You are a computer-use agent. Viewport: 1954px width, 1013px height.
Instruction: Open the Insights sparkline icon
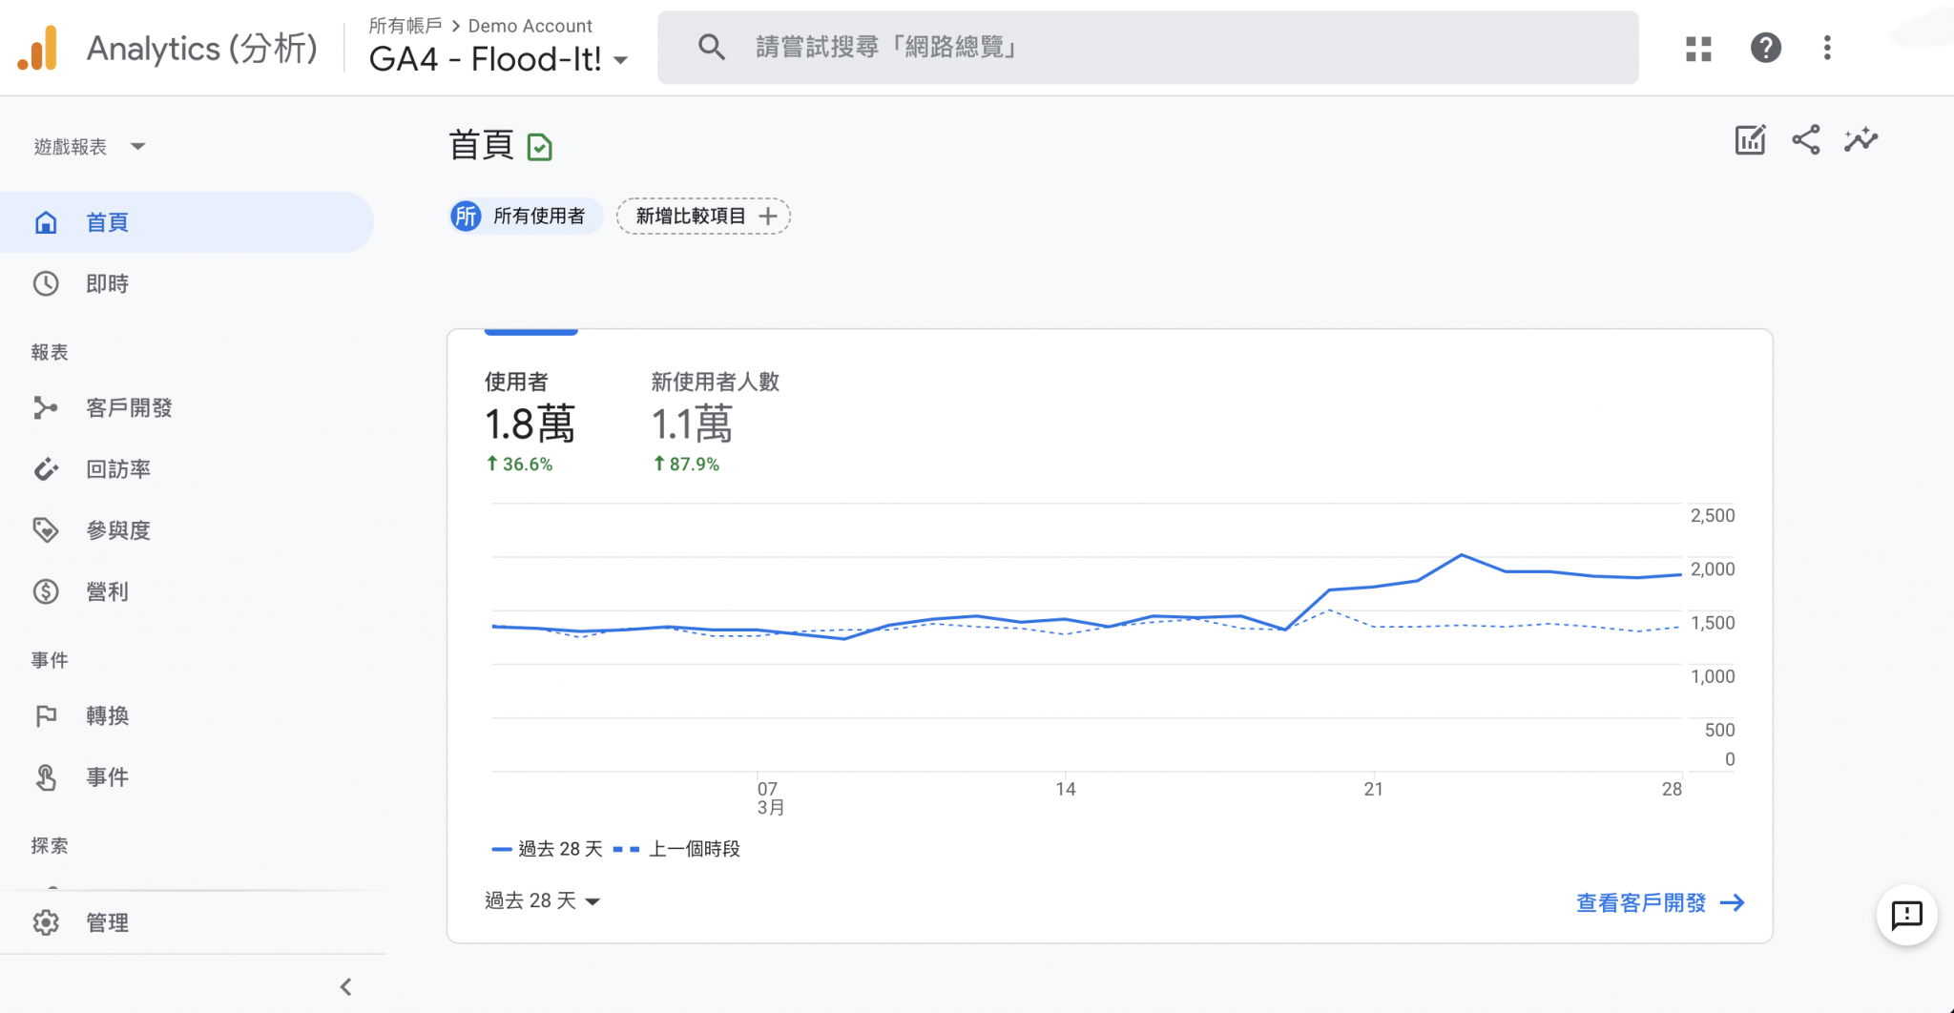1860,140
